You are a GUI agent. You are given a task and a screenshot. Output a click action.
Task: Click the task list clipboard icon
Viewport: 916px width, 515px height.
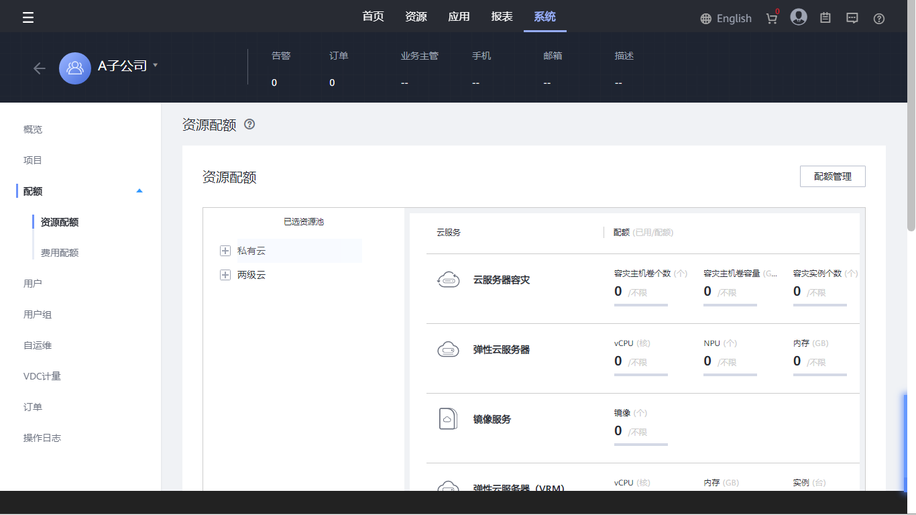click(825, 18)
